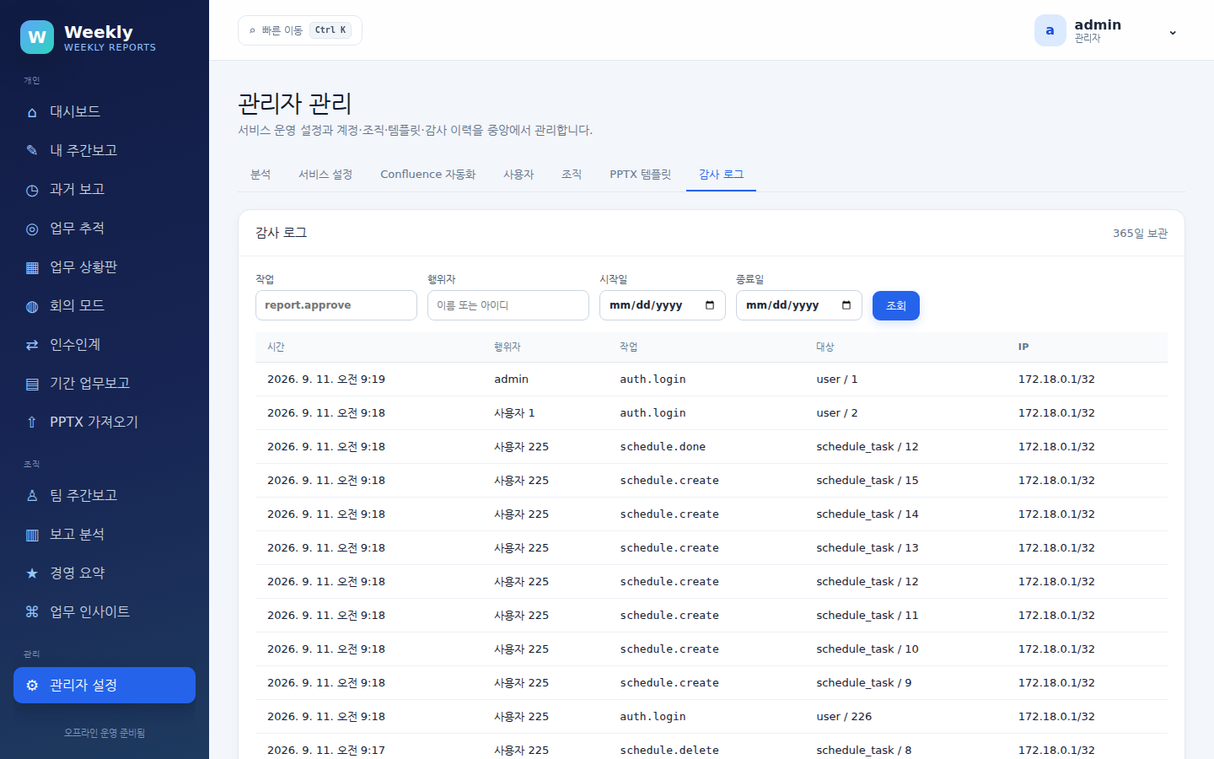The image size is (1214, 759).
Task: Click the 오프라인 운영 준비됨 status text
Action: 105,734
